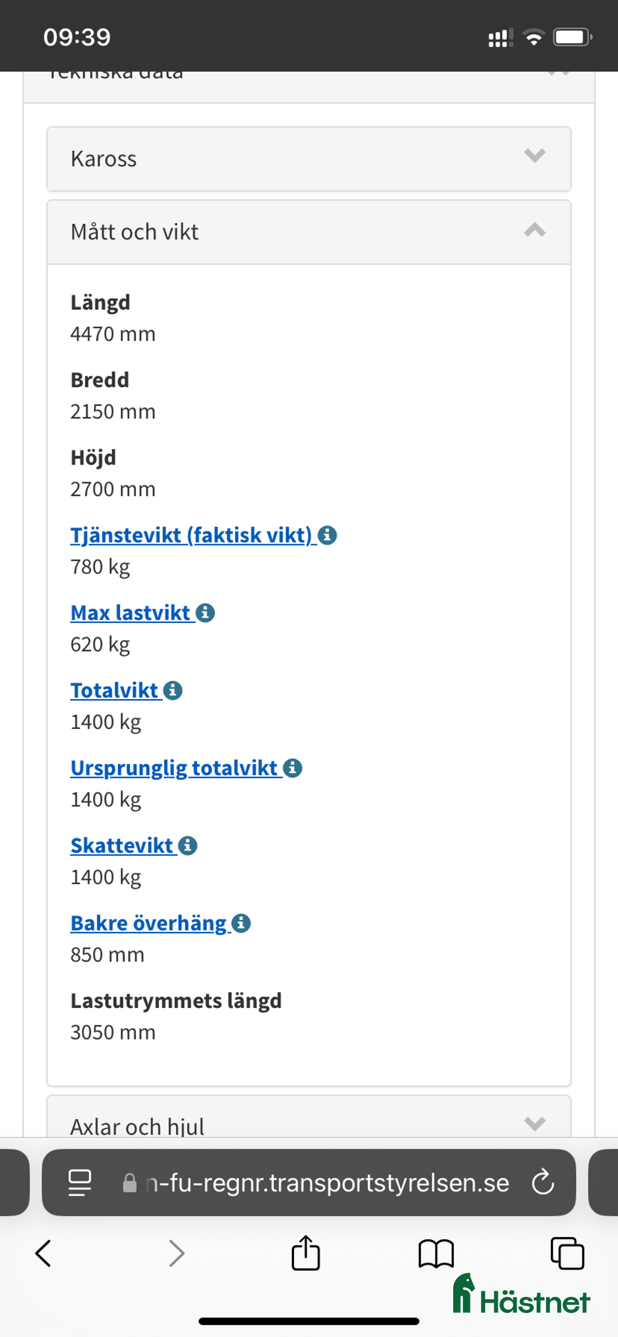
Task: Tap info icon next to Ursprunglig totalvikt
Action: click(x=292, y=768)
